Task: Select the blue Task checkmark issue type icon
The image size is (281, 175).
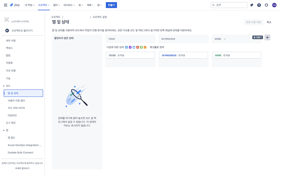Action: point(126,47)
